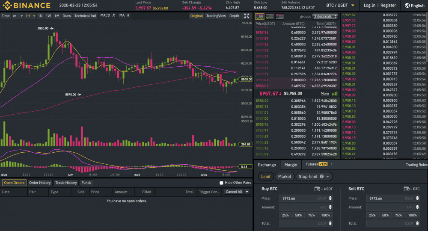The width and height of the screenshot is (428, 231).
Task: Click Stop-limit help question icon
Action: pos(321,176)
